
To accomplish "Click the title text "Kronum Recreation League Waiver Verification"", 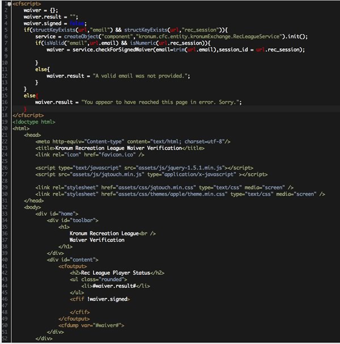I will point(118,148).
